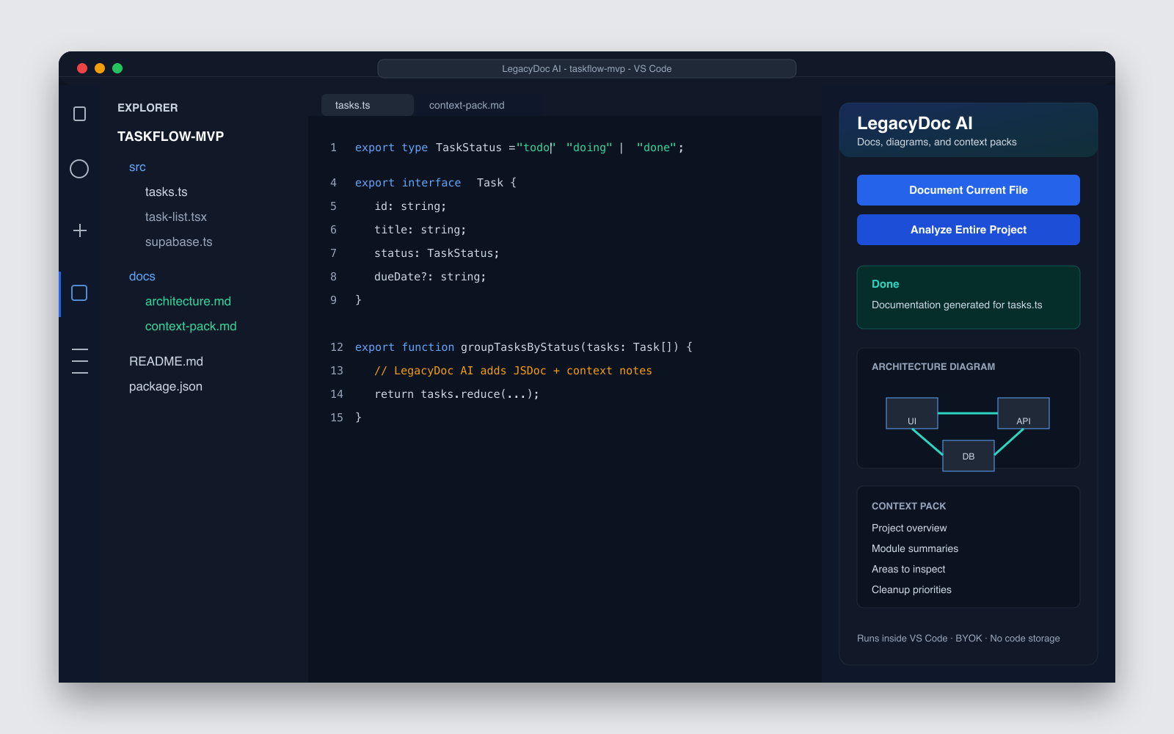This screenshot has height=734, width=1174.
Task: Collapse the docs folder
Action: pos(142,277)
